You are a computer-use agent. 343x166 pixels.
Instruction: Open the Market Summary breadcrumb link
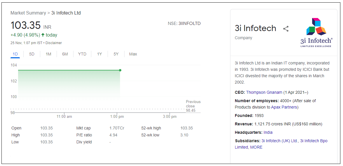pos(28,13)
